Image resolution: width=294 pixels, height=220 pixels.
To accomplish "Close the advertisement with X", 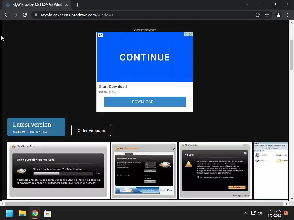I will click(191, 34).
